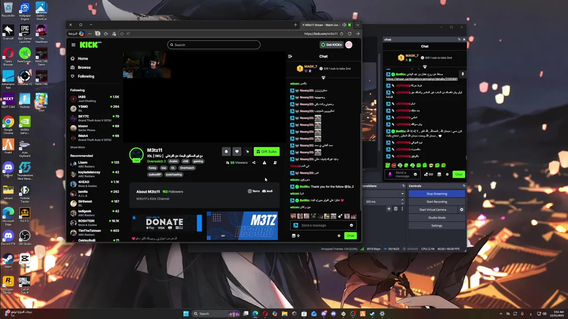The width and height of the screenshot is (568, 319).
Task: Click Chat button in OBS chat dock
Action: pyautogui.click(x=459, y=174)
